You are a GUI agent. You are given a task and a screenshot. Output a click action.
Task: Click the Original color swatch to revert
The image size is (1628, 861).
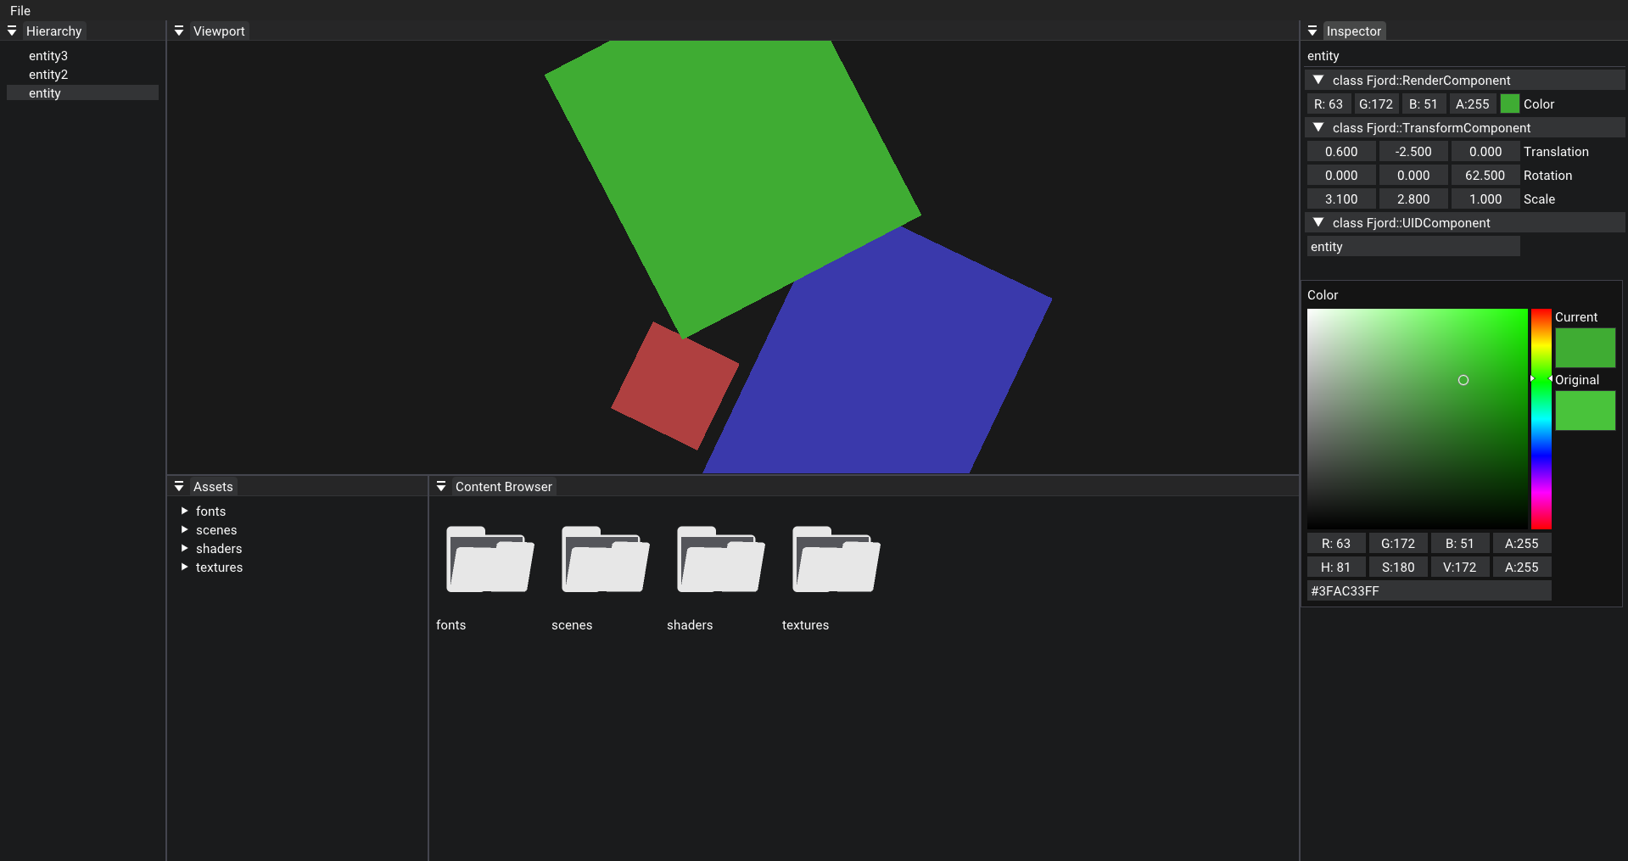tap(1585, 411)
